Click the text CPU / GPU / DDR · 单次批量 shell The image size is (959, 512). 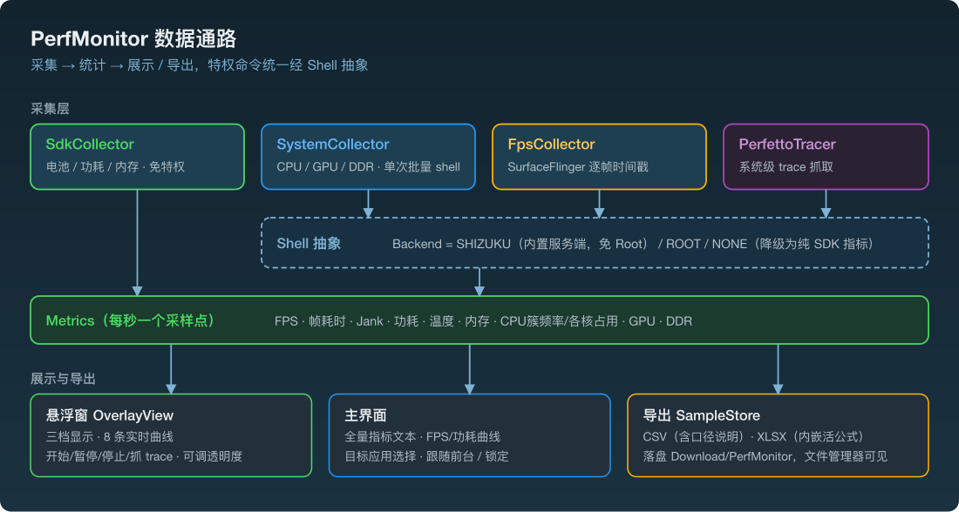tap(368, 167)
